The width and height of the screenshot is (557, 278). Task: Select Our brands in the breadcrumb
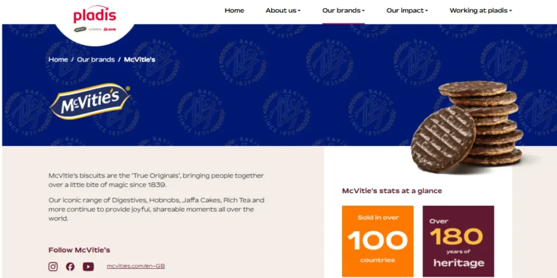pyautogui.click(x=96, y=59)
